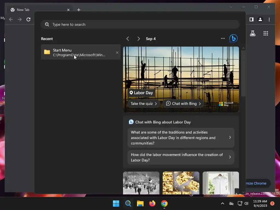Remove Start Menu from recent list
280x210 pixels.
coord(117,52)
